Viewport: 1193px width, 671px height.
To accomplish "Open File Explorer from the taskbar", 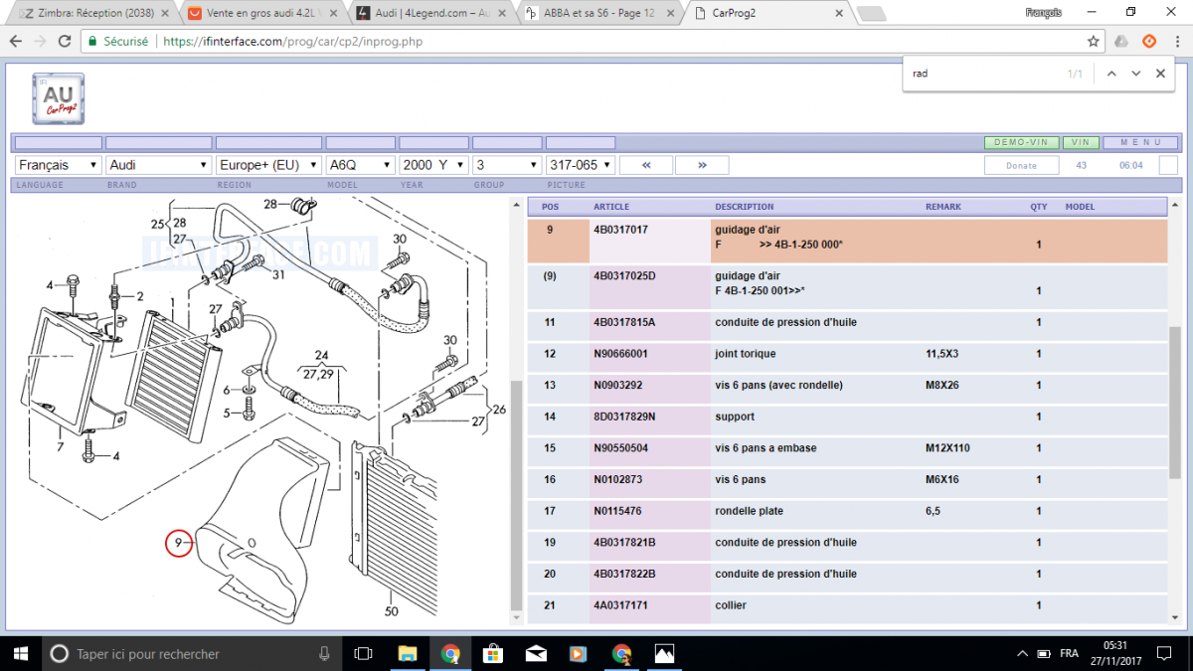I will [x=407, y=653].
